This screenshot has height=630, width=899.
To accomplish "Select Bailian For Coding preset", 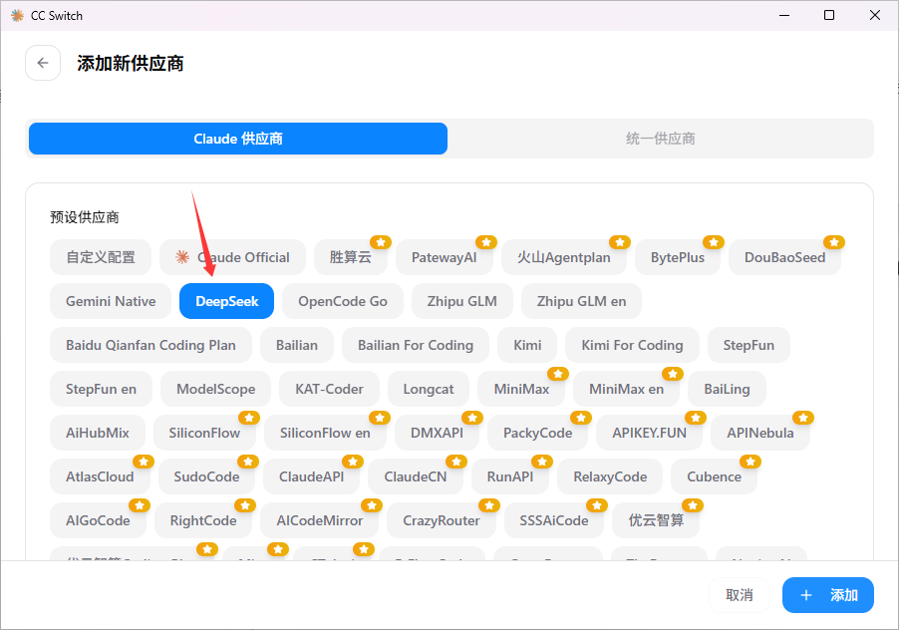I will [416, 345].
